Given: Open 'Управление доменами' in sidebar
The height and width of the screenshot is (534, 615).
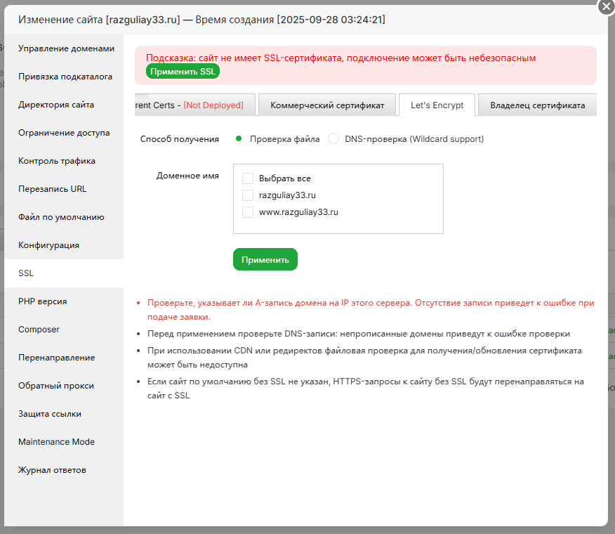Looking at the screenshot, I should 65,48.
